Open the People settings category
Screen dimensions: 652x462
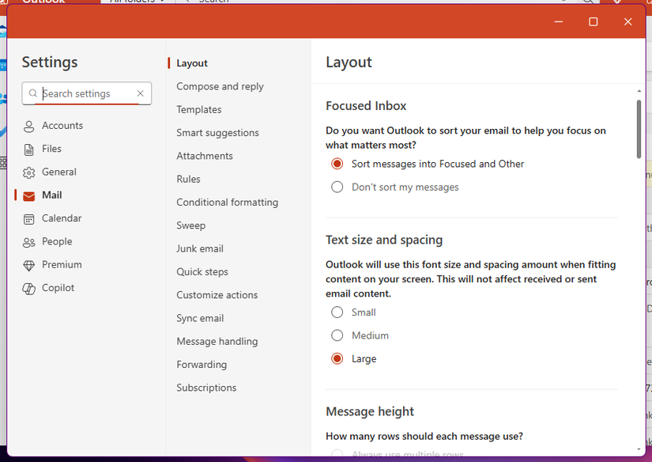click(47, 242)
